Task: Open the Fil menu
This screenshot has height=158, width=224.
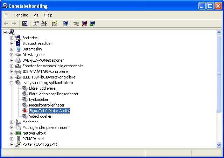Action: [6, 15]
